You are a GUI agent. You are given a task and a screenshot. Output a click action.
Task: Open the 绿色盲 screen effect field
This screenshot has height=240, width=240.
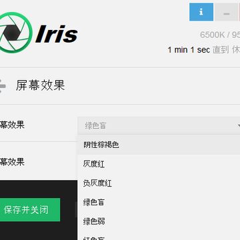(159, 126)
